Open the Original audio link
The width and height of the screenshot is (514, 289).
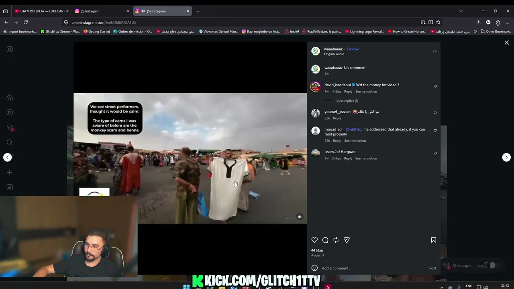pyautogui.click(x=334, y=54)
